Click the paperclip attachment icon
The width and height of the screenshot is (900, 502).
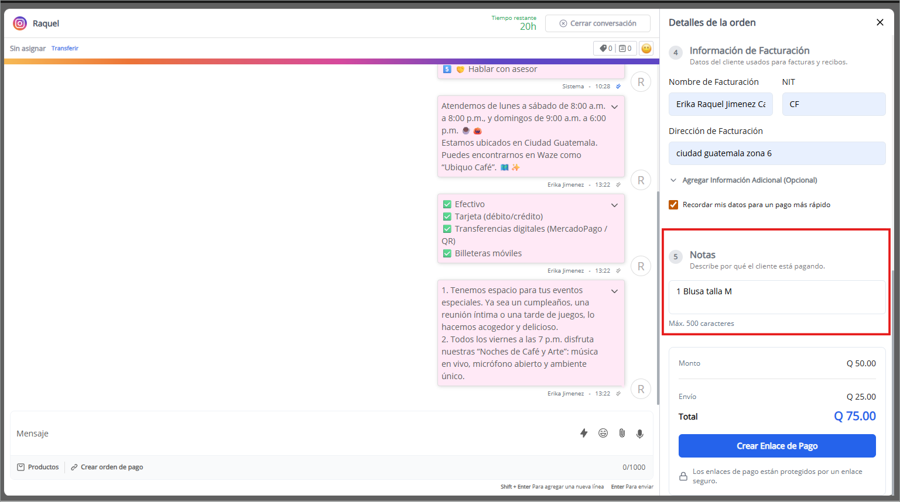click(x=622, y=433)
